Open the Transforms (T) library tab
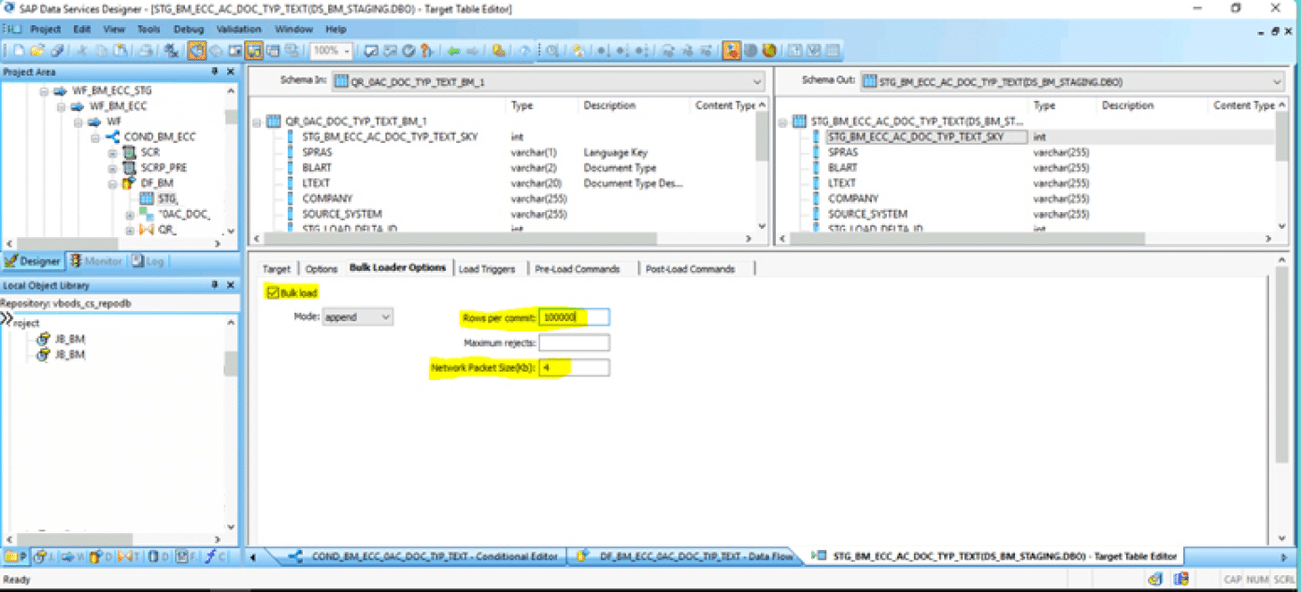The width and height of the screenshot is (1301, 592). (x=128, y=557)
